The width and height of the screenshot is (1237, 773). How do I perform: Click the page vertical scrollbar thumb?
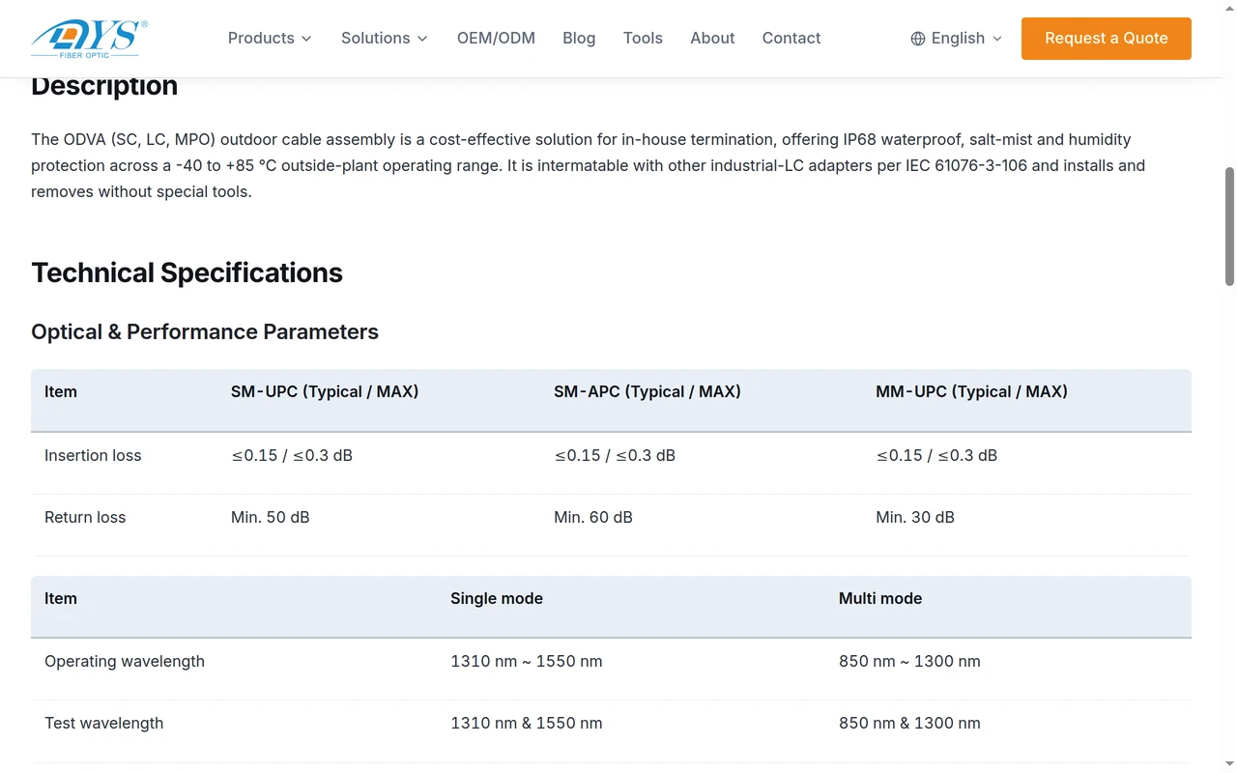[x=1230, y=226]
